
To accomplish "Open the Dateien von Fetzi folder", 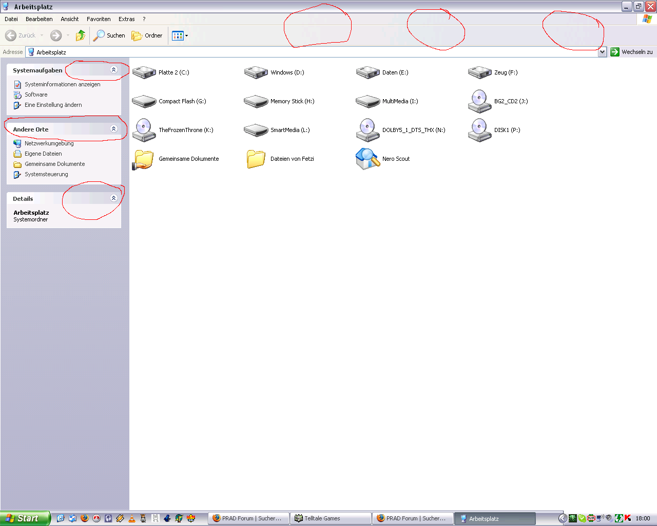I will (x=256, y=159).
